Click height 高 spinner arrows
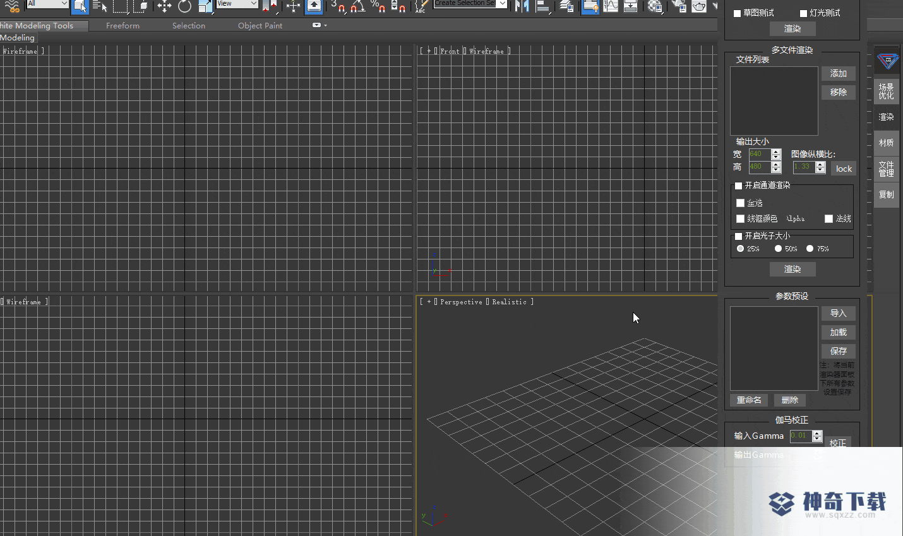Viewport: 903px width, 536px height. (x=776, y=167)
